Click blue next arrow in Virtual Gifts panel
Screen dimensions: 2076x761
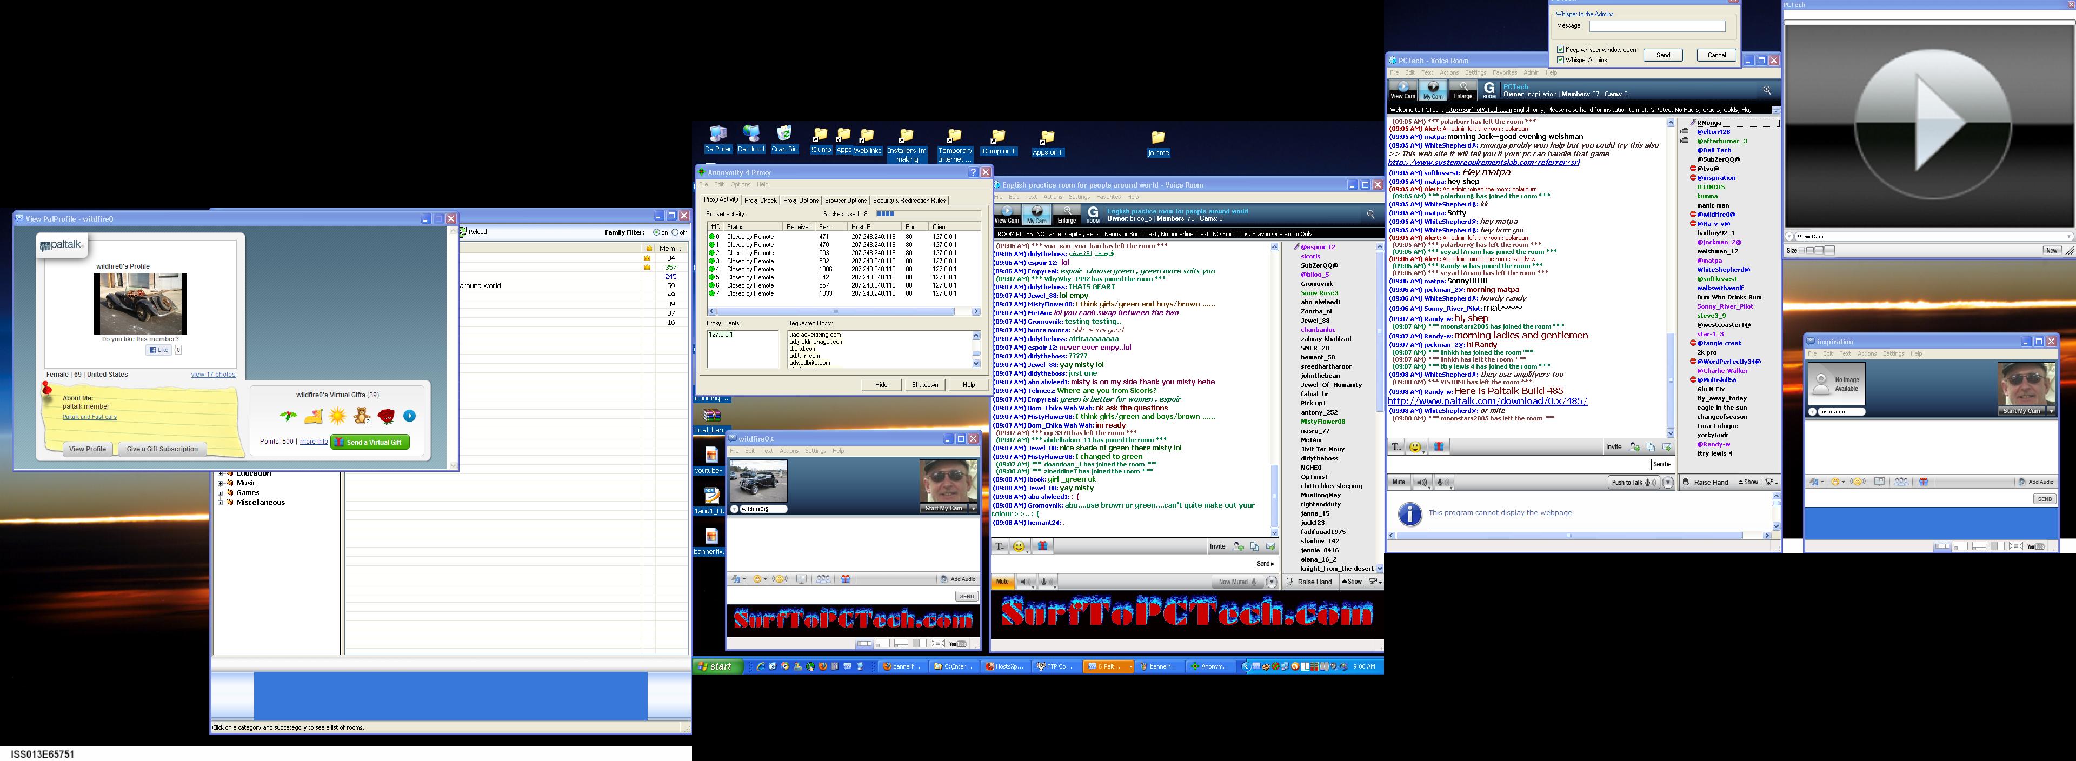[x=409, y=416]
